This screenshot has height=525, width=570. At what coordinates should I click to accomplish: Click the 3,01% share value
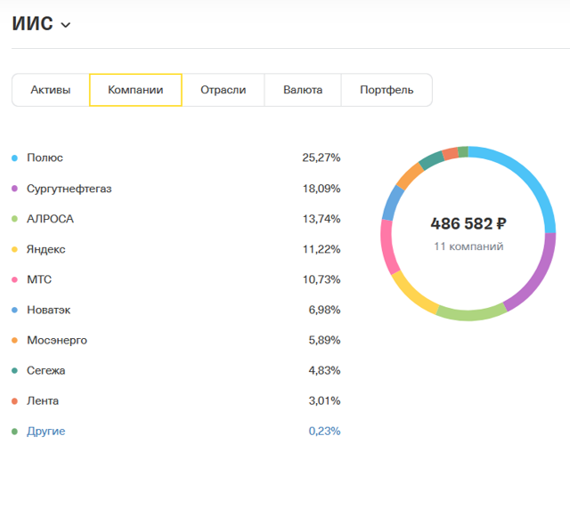(x=324, y=400)
